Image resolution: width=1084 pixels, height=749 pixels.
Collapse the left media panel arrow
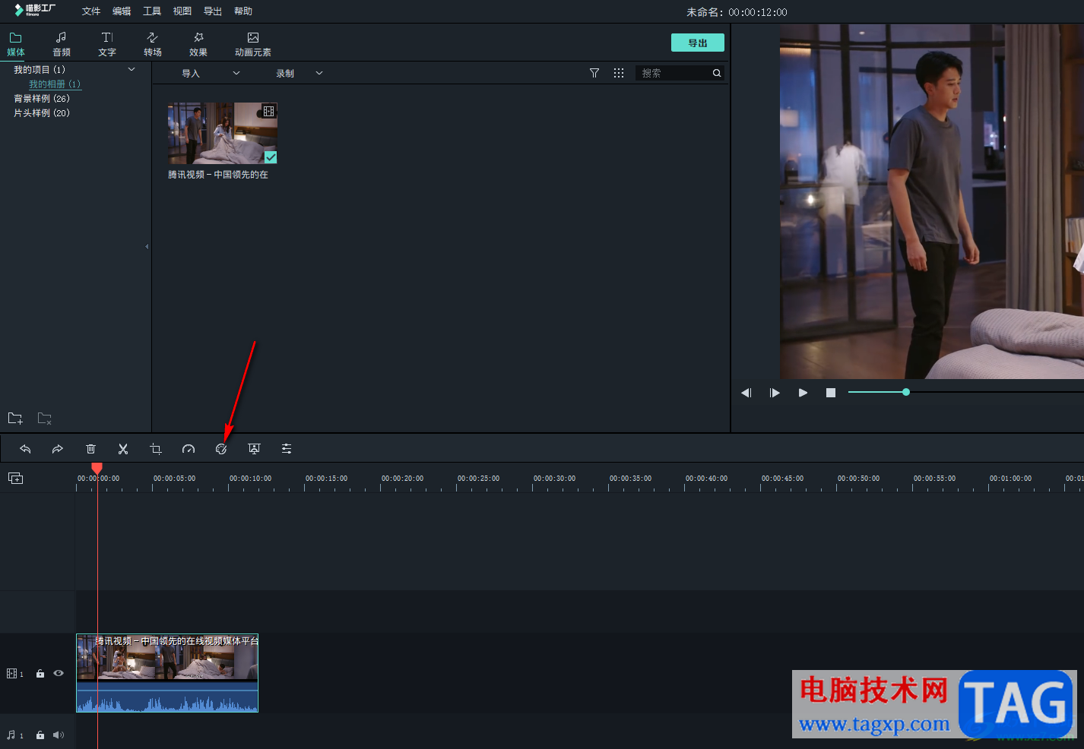pyautogui.click(x=147, y=246)
